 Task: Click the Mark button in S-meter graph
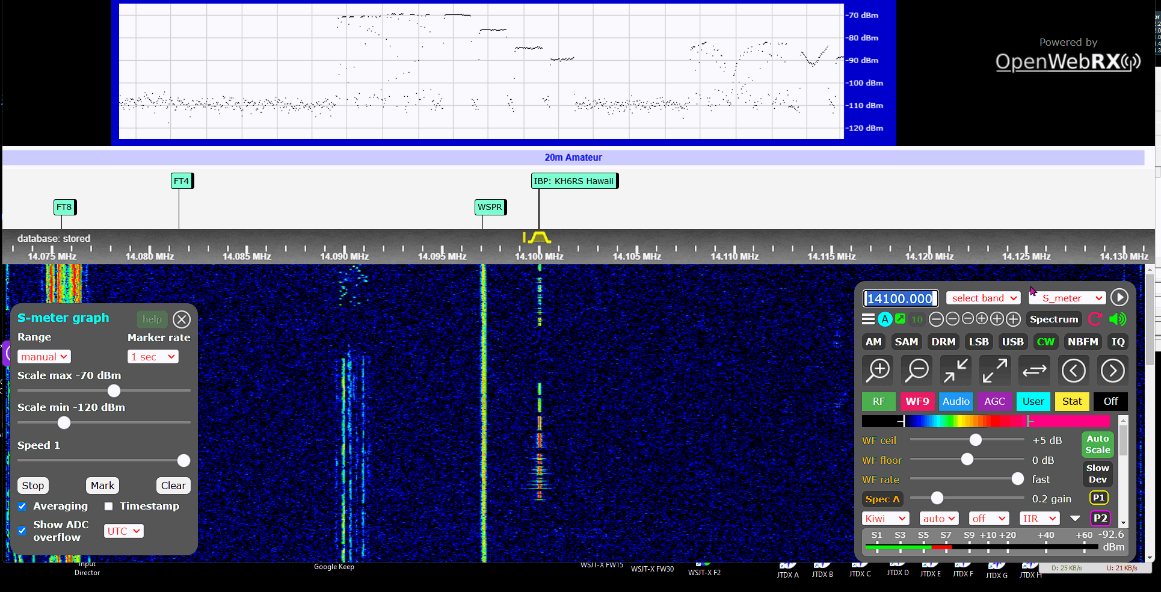[102, 486]
